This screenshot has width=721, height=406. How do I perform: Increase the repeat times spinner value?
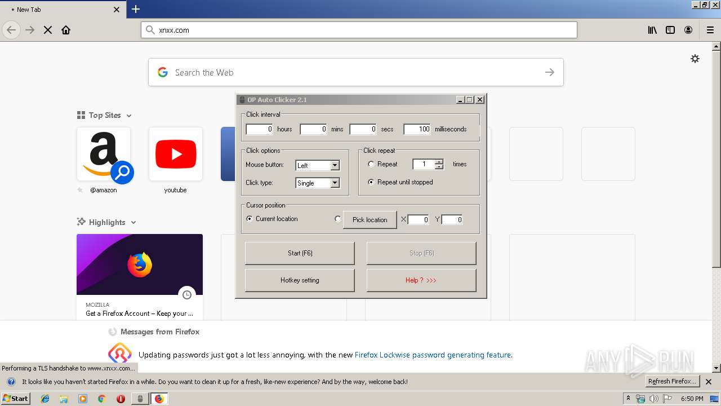pos(439,162)
